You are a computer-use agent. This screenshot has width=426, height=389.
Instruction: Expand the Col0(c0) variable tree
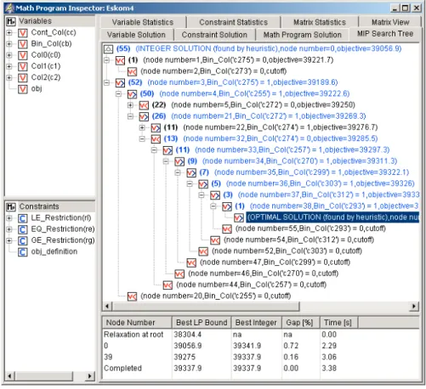click(9, 55)
